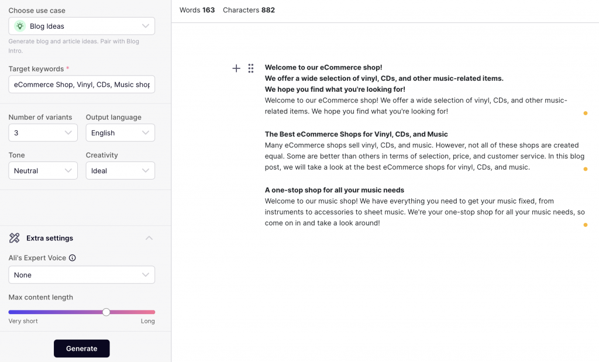Viewport: 599px width, 362px height.
Task: Click orange dot beside Best eCommerce Shops paragraph
Action: pyautogui.click(x=585, y=169)
